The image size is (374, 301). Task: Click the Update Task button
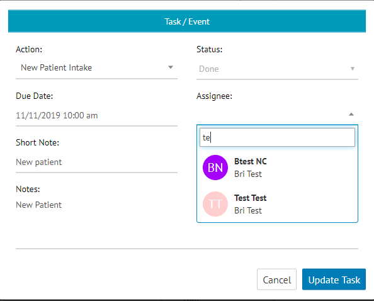tap(334, 280)
